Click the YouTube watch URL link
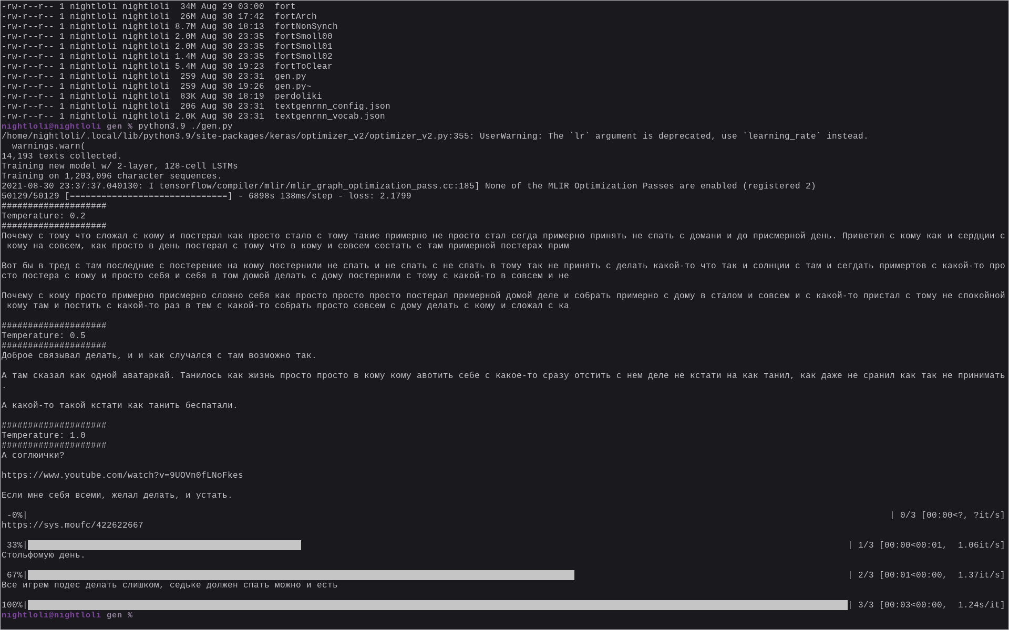1009x630 pixels. pyautogui.click(x=122, y=475)
